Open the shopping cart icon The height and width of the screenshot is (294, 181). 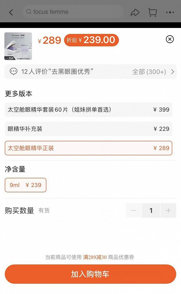153,12
